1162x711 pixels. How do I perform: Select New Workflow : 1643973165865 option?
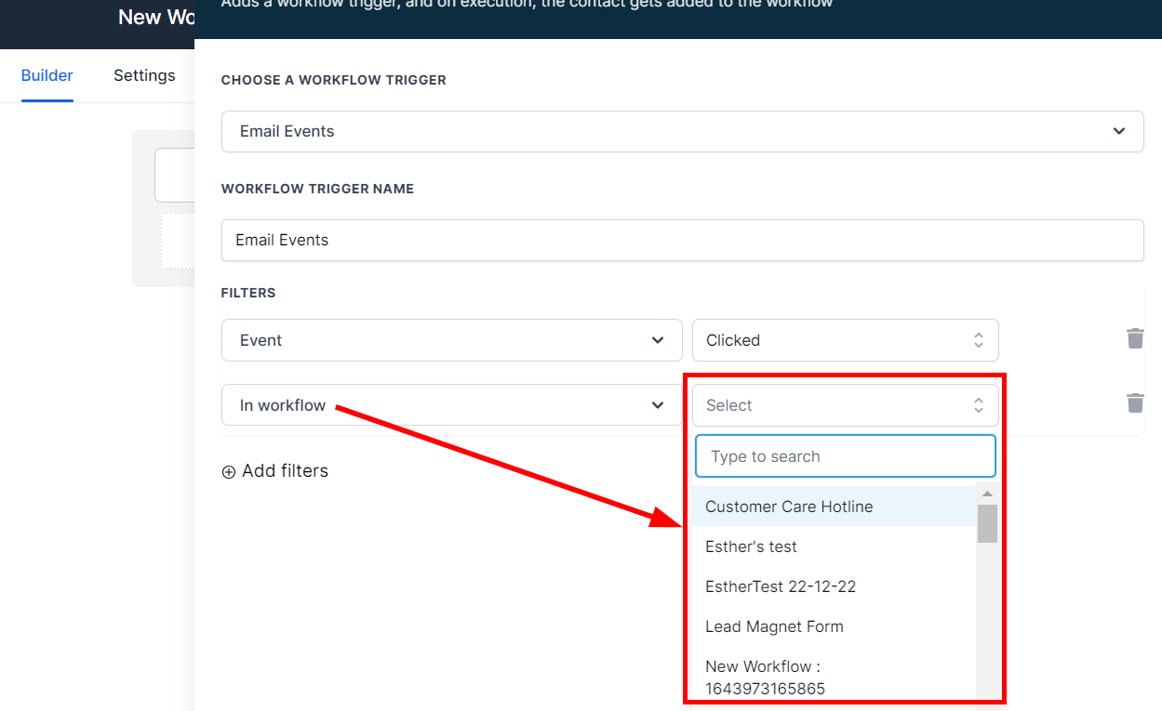(x=765, y=677)
